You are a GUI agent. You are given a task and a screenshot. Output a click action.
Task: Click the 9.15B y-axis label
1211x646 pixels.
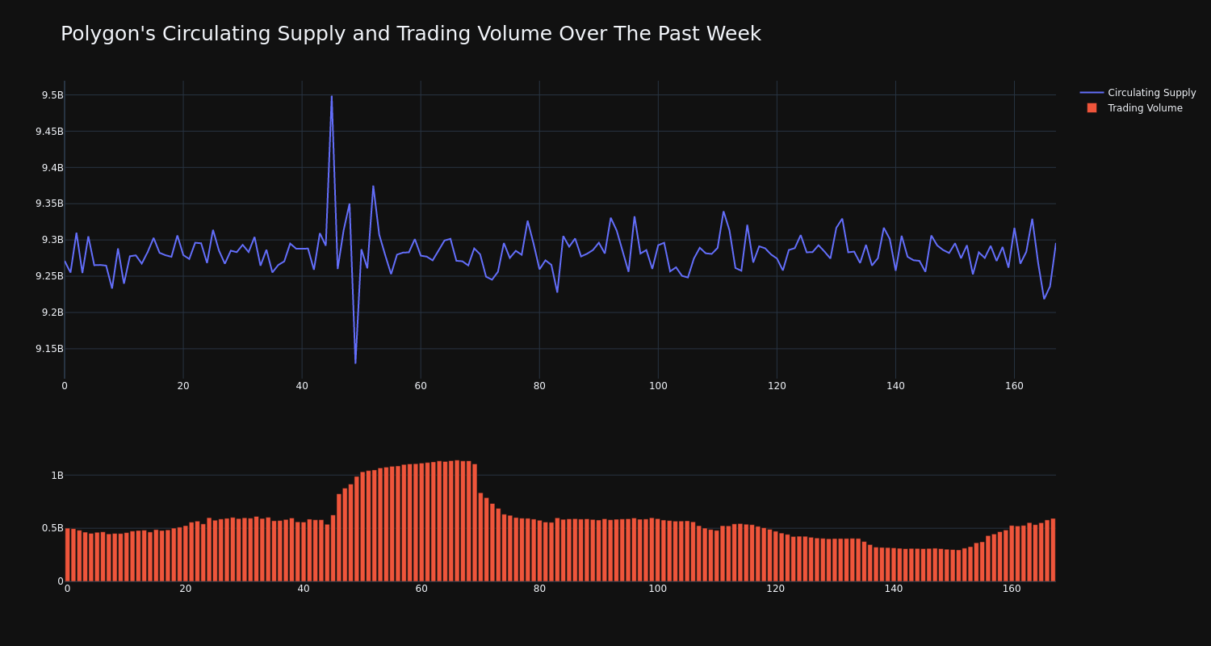[49, 349]
